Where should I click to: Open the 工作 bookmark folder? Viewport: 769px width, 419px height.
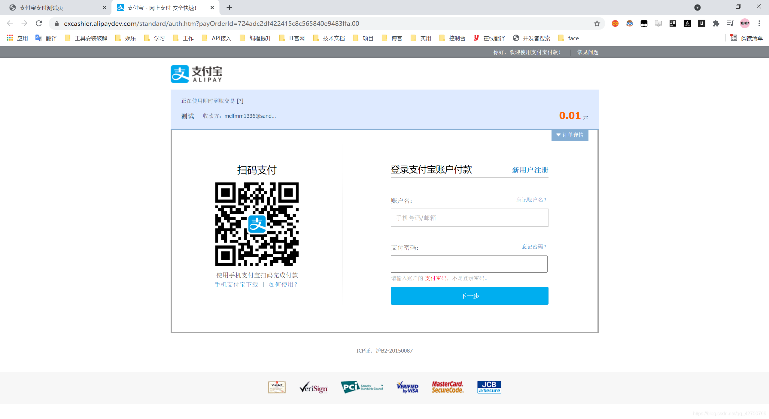pos(184,38)
